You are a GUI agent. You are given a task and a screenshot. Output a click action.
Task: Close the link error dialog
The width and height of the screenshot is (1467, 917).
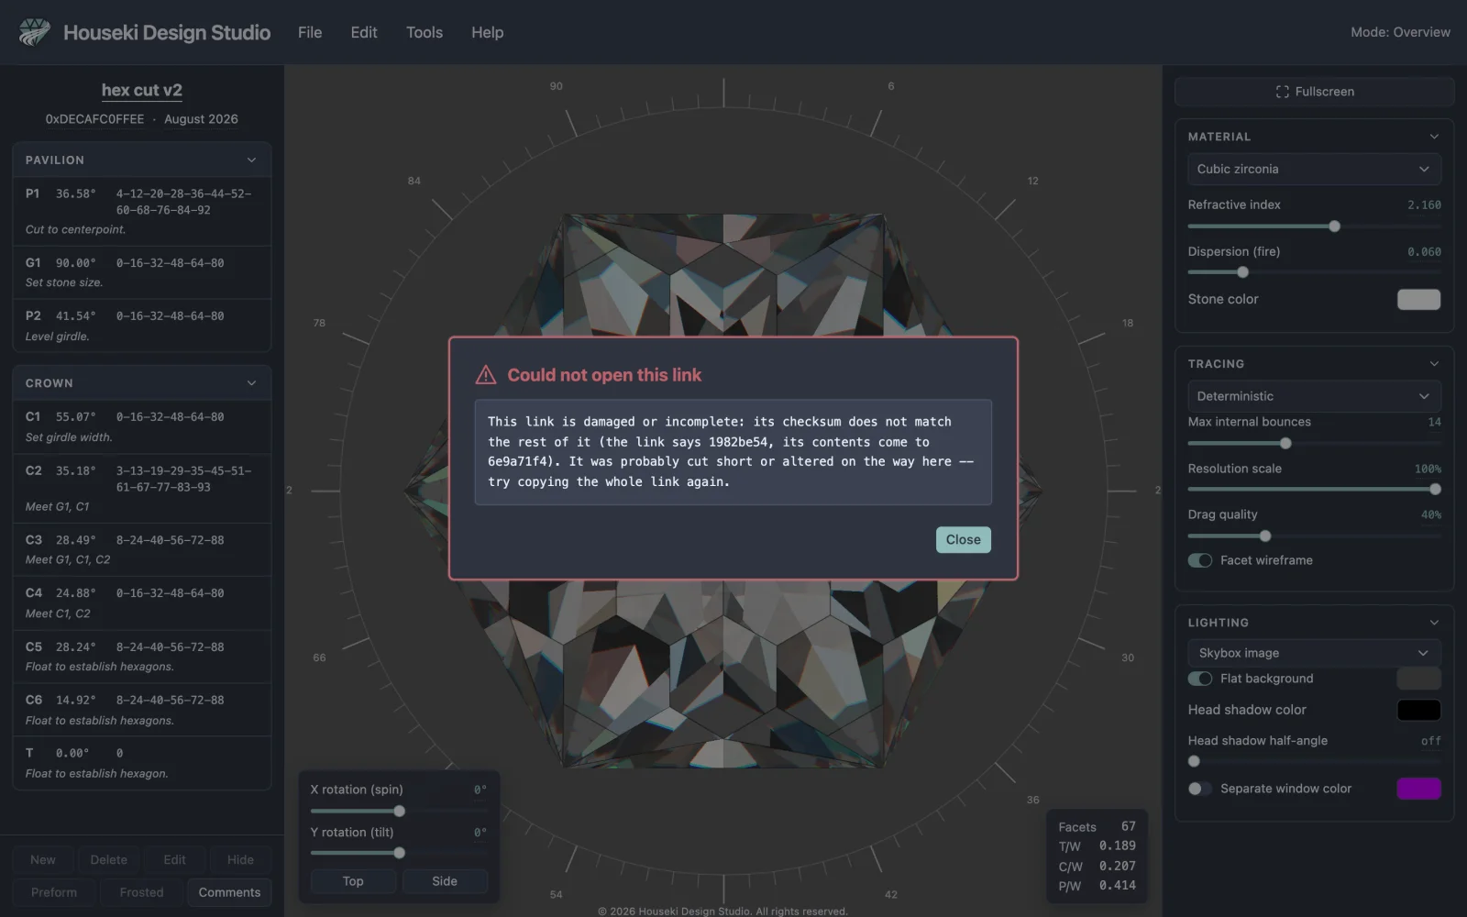963,540
